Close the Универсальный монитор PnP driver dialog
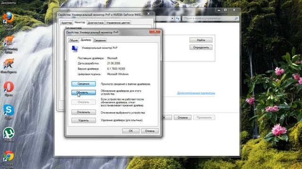The width and height of the screenshot is (302, 169). [x=155, y=31]
